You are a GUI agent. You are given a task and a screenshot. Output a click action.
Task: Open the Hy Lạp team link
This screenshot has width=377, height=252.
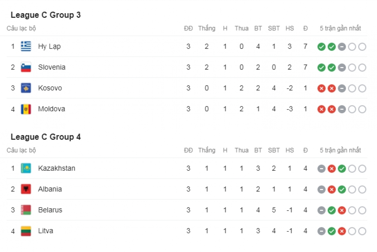click(49, 46)
